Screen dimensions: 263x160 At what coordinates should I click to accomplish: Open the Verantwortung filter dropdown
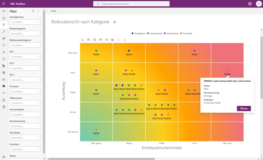[25, 126]
